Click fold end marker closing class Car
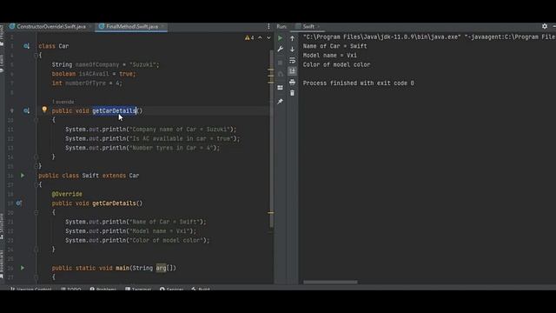 click(x=36, y=166)
